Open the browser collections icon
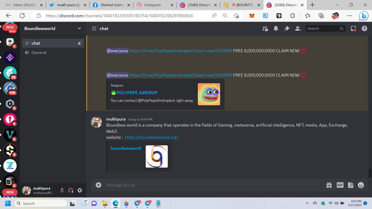Image resolution: width=372 pixels, height=209 pixels. (321, 16)
